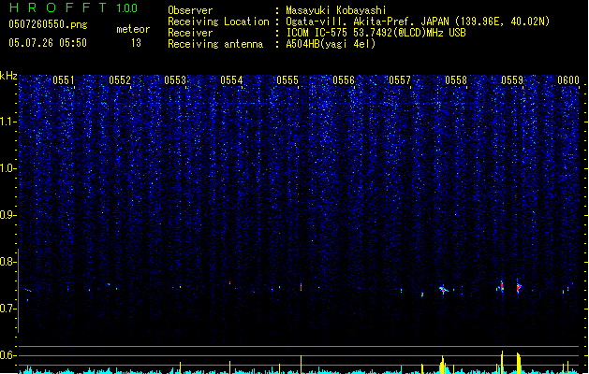Select the version number 1.0.0
The width and height of the screenshot is (589, 374).
point(126,8)
